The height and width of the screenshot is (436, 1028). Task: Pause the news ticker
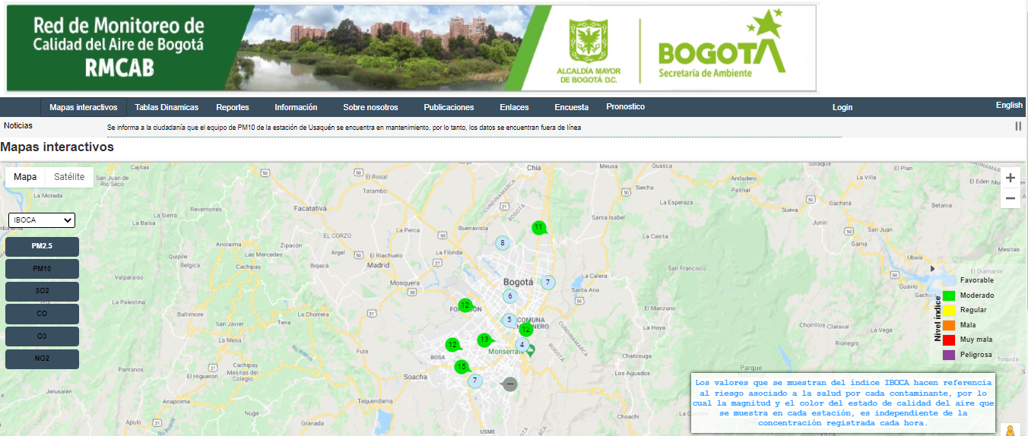(1017, 126)
